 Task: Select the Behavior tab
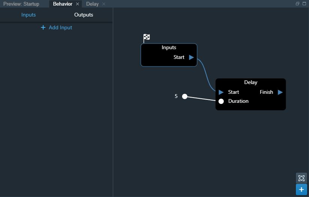click(x=62, y=4)
